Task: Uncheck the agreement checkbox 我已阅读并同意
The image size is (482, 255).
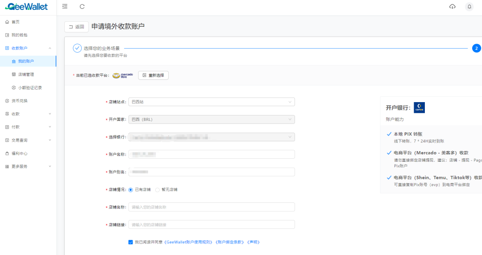Action: [x=131, y=242]
